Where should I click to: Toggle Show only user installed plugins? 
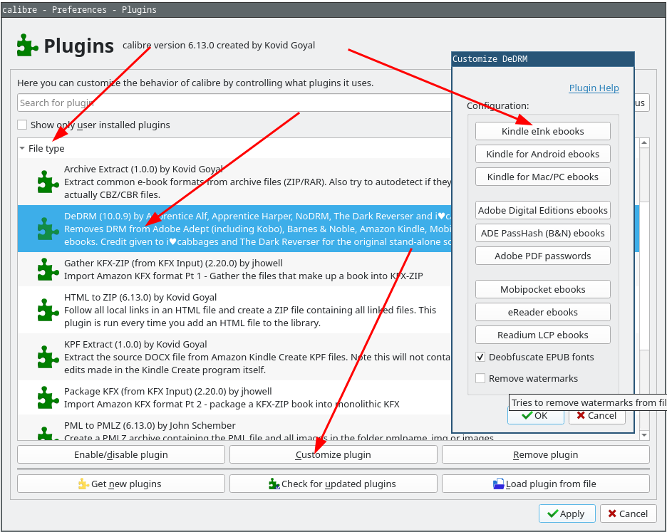[22, 125]
